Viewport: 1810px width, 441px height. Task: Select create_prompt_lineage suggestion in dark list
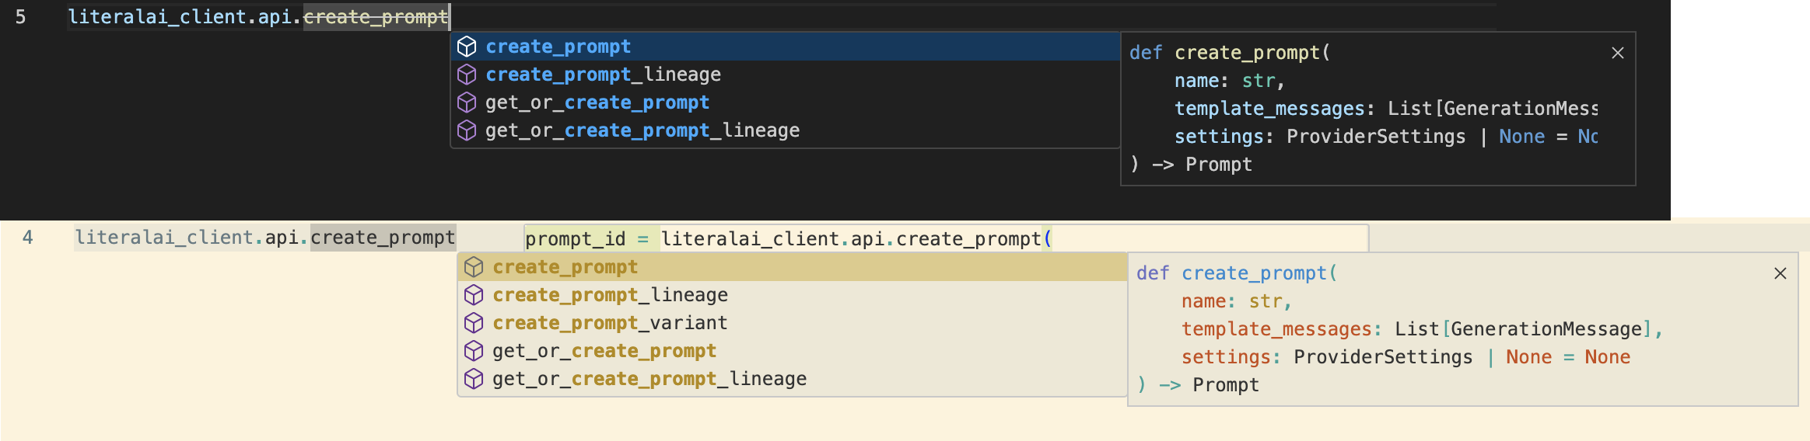point(604,75)
